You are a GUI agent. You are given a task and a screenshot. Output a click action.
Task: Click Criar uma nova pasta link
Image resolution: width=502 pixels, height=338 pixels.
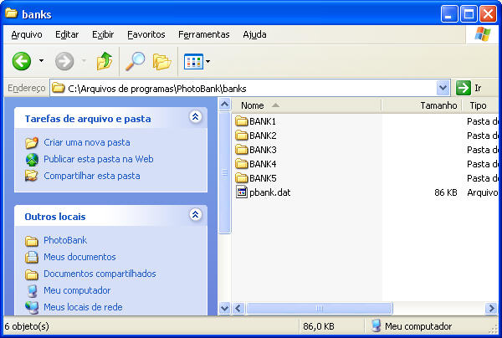(x=87, y=142)
